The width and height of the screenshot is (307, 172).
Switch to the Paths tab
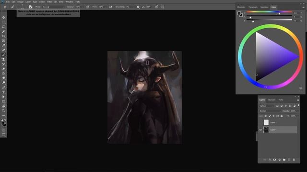tap(281, 100)
